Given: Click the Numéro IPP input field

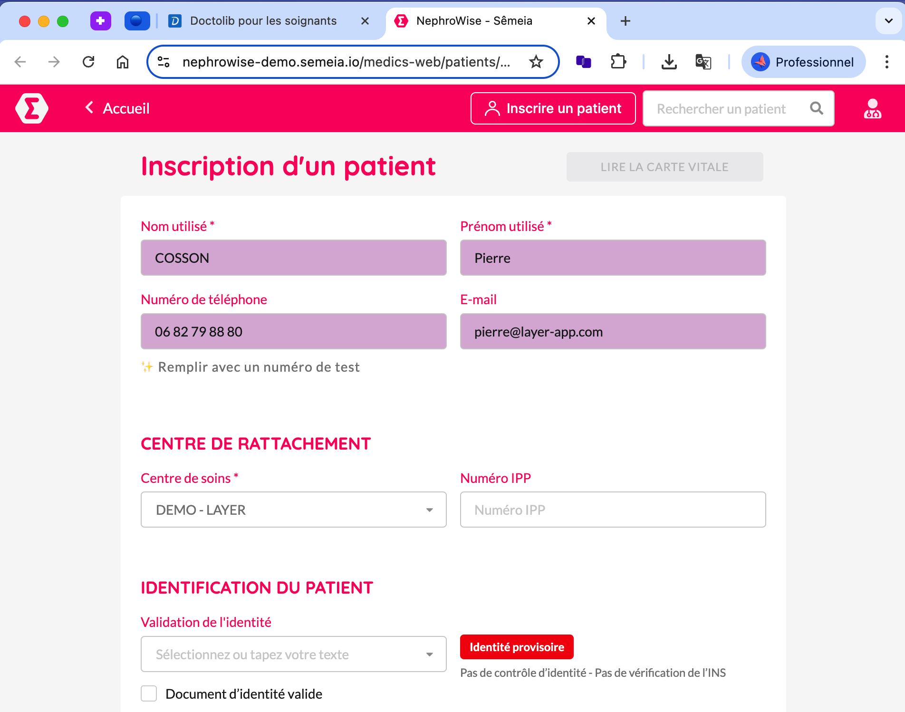Looking at the screenshot, I should point(613,510).
